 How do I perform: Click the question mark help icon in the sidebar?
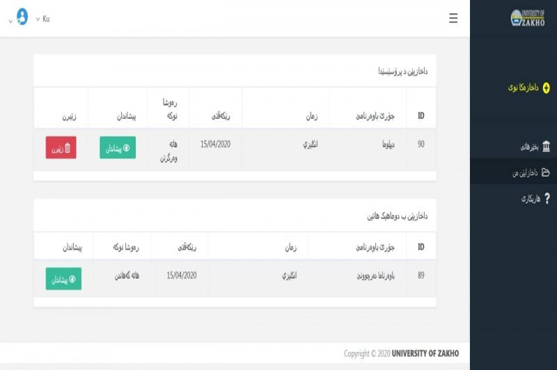tap(546, 199)
